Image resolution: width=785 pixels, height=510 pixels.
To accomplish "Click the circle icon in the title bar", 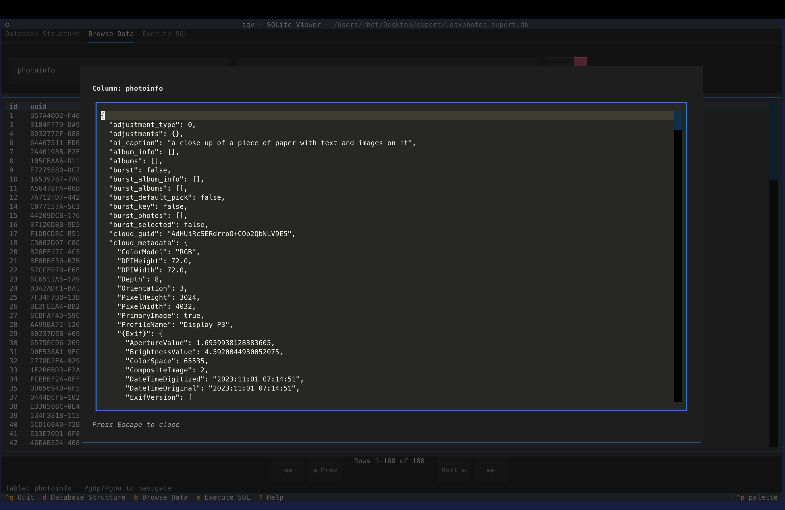I will (x=7, y=24).
